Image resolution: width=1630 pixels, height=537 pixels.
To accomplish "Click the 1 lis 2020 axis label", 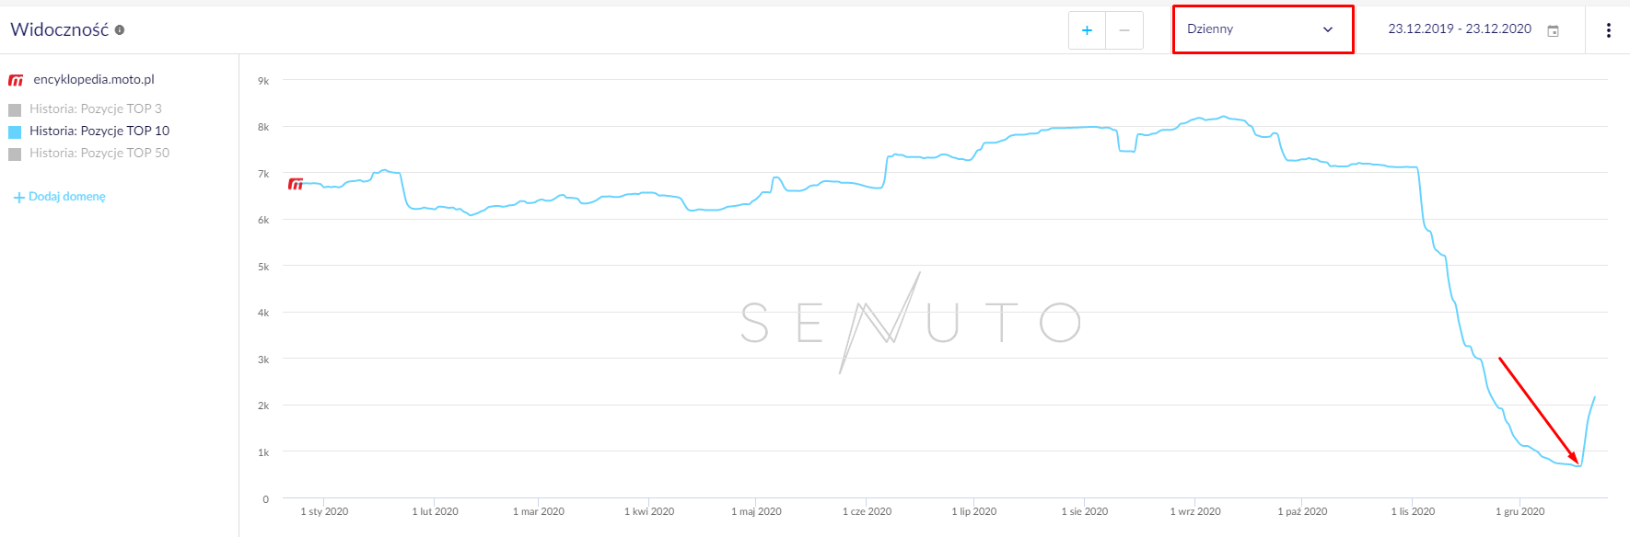I will (1413, 511).
